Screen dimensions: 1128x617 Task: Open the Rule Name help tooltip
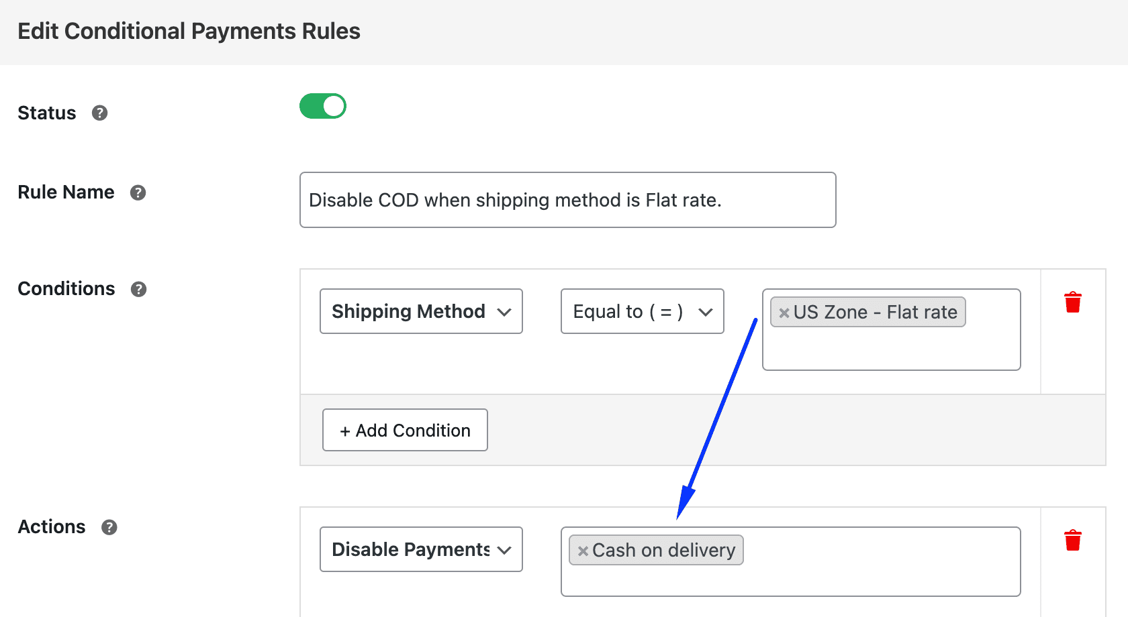138,192
